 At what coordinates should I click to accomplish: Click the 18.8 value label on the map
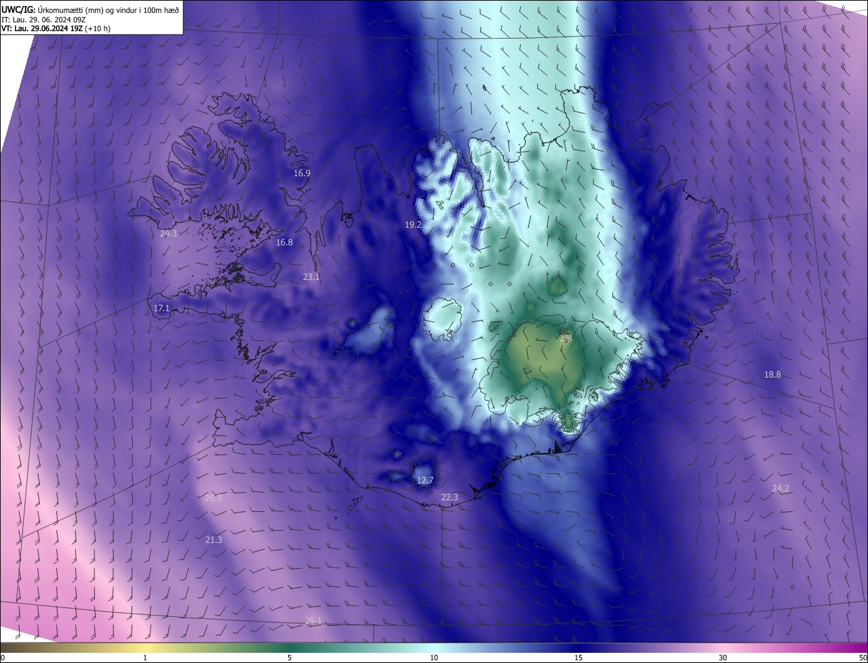pyautogui.click(x=772, y=375)
